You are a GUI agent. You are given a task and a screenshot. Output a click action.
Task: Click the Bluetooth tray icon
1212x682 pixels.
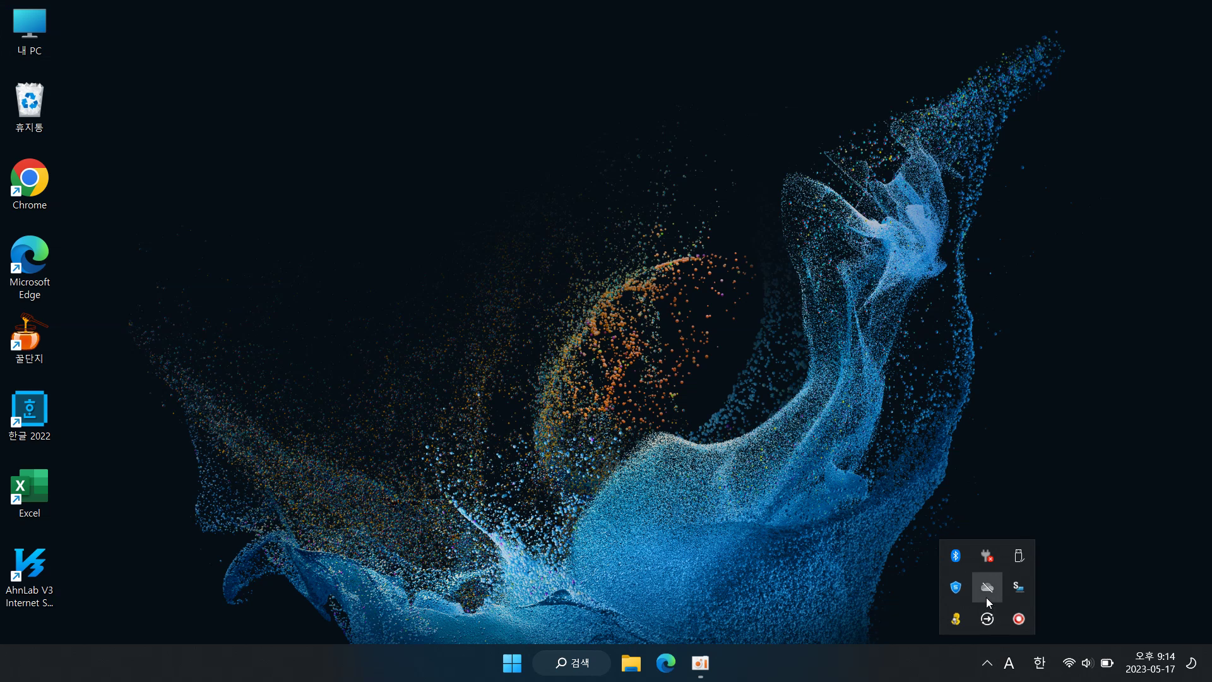(955, 556)
